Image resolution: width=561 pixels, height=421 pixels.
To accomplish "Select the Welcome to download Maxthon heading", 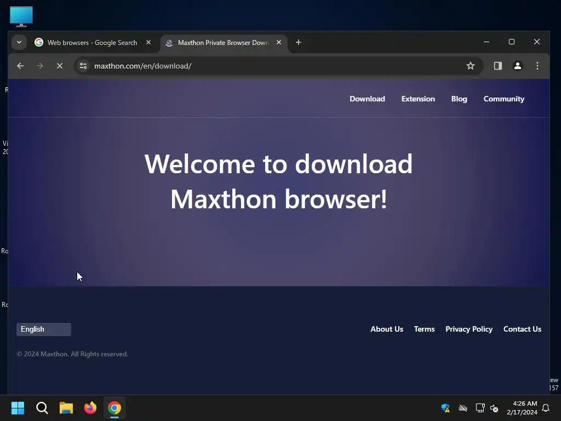I will tap(278, 181).
